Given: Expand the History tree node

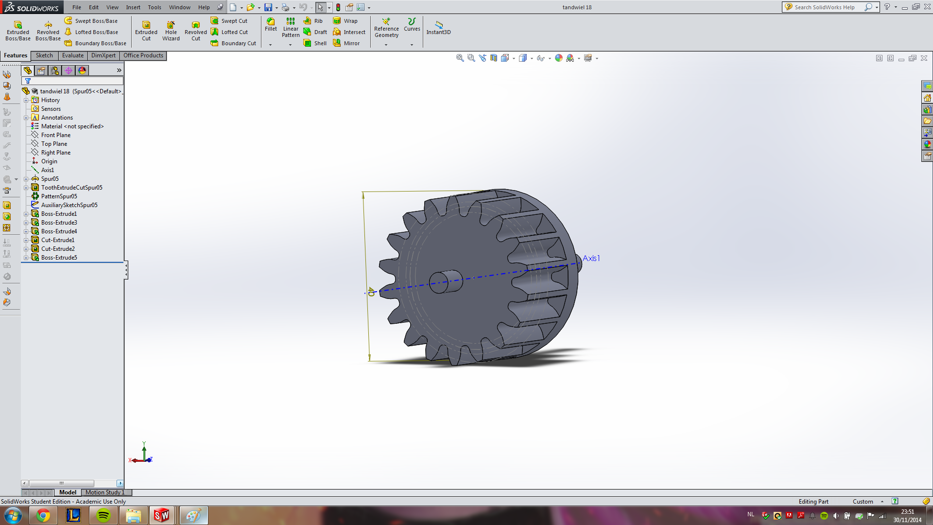Looking at the screenshot, I should coord(26,100).
